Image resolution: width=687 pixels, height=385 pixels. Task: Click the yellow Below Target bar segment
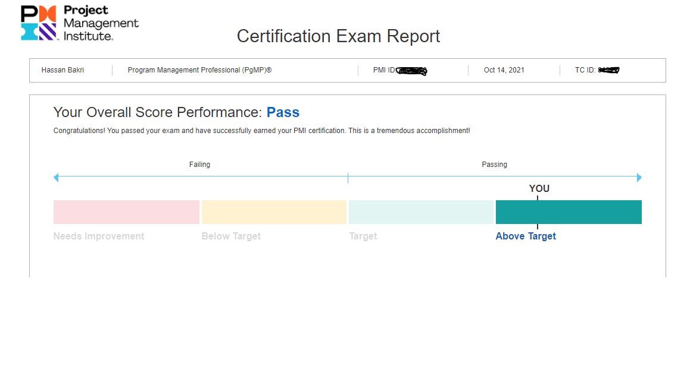(274, 212)
